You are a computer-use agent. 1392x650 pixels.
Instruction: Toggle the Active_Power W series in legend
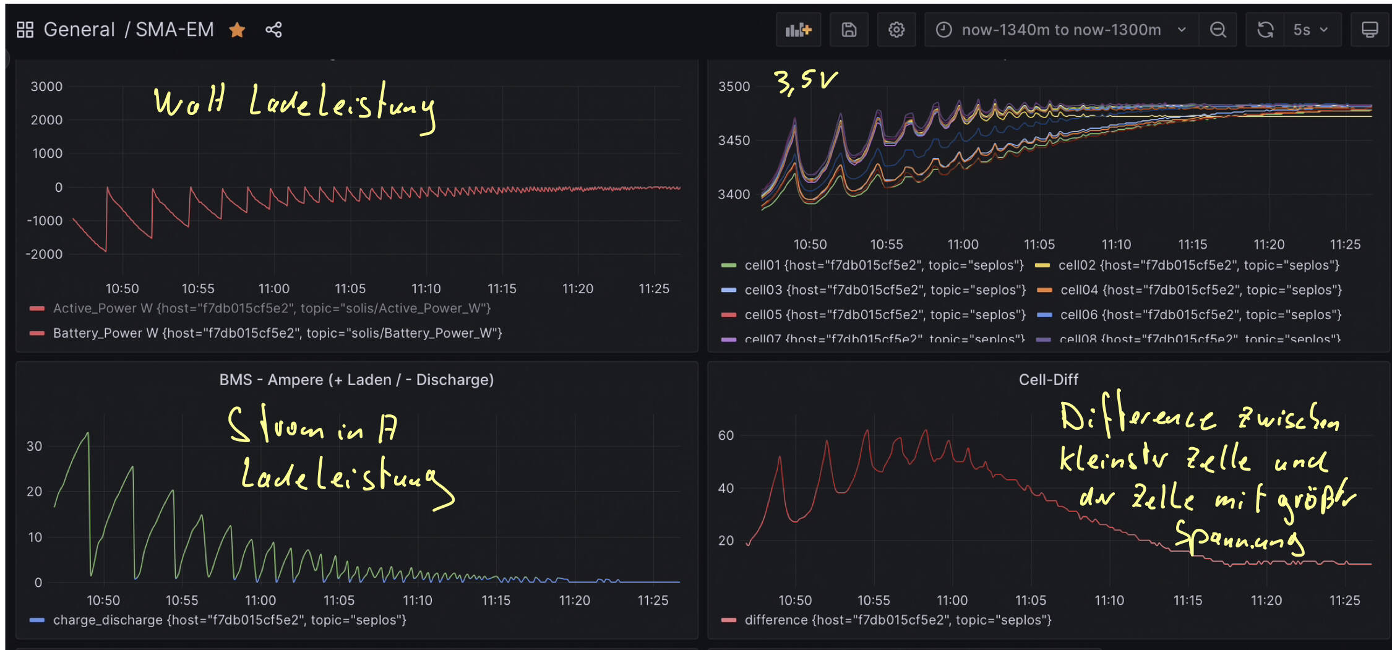[x=272, y=308]
